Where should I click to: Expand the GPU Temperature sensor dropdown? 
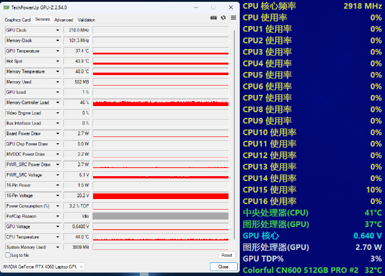click(x=58, y=51)
